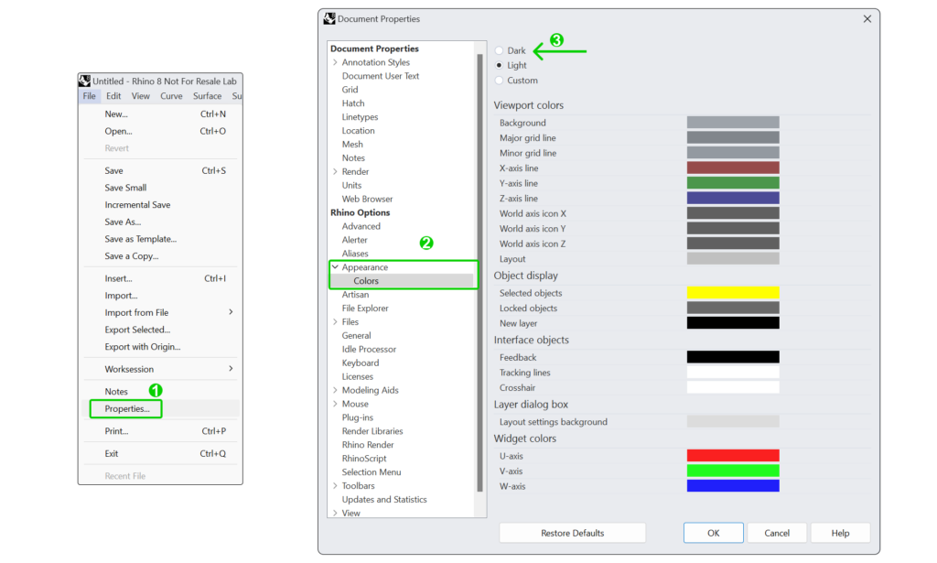Select the Light theme radio button

(499, 65)
